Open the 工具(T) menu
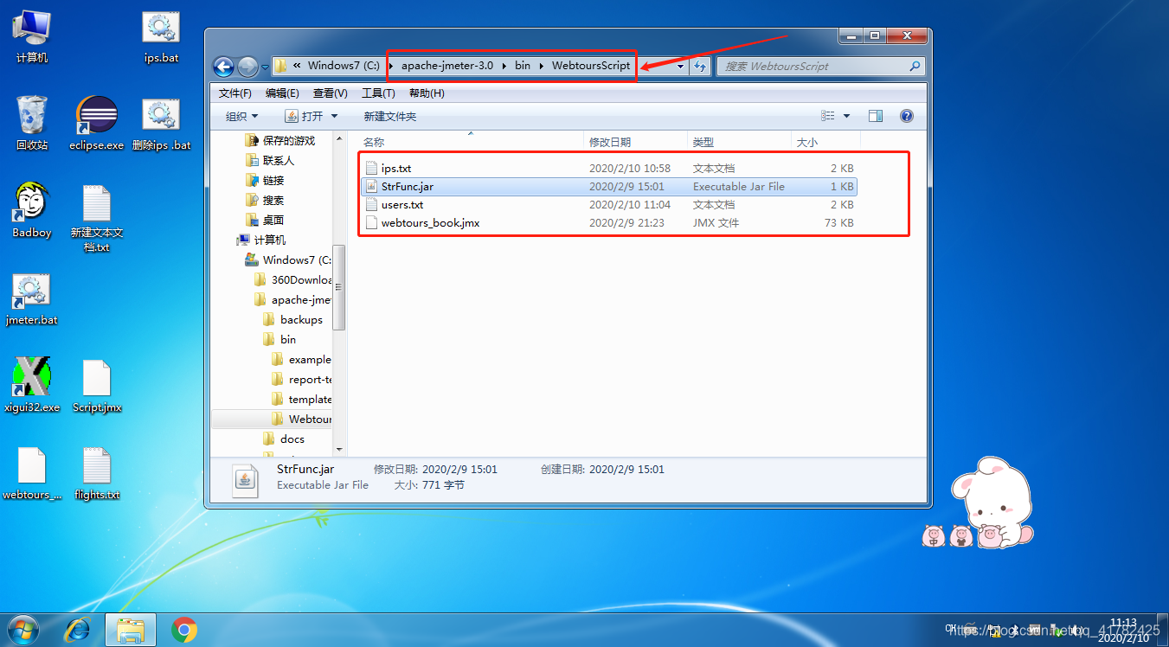 [x=378, y=93]
